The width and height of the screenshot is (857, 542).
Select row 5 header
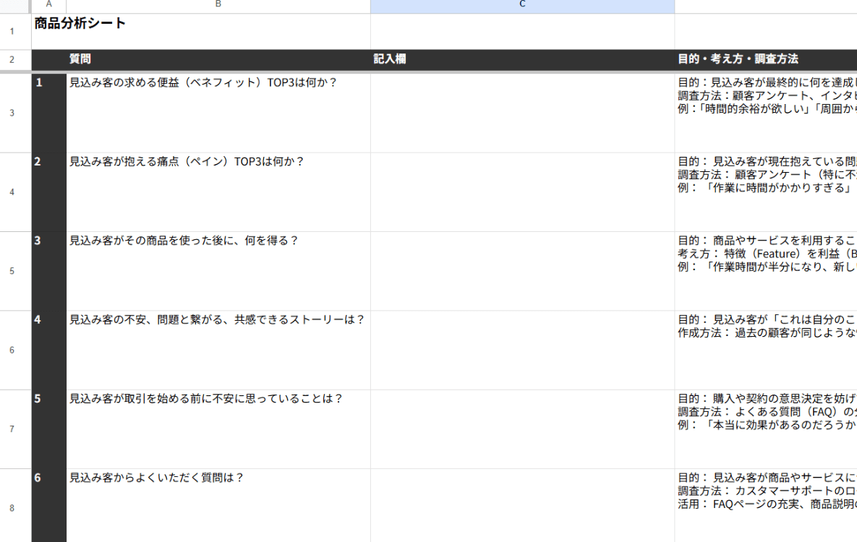pos(12,271)
